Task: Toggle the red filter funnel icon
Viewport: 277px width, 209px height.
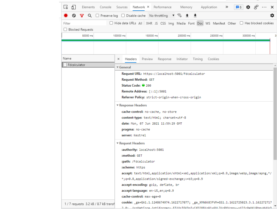Action: (82, 16)
